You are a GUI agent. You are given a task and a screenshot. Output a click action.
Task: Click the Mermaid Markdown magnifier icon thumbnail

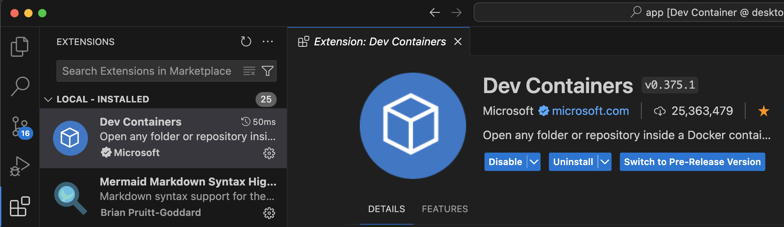tap(70, 198)
